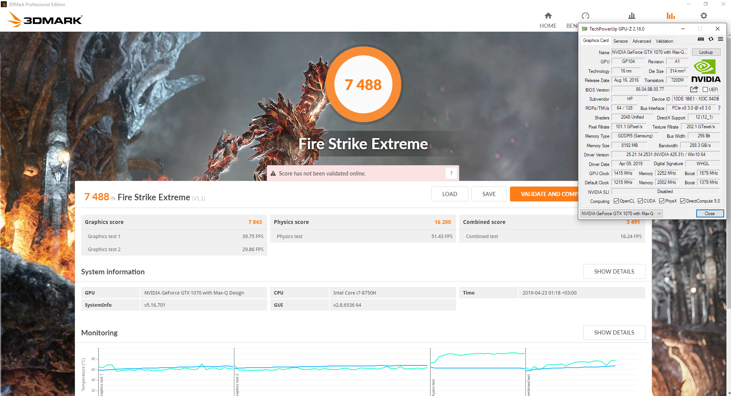Open Benchmarks via the speedometer icon

click(585, 16)
